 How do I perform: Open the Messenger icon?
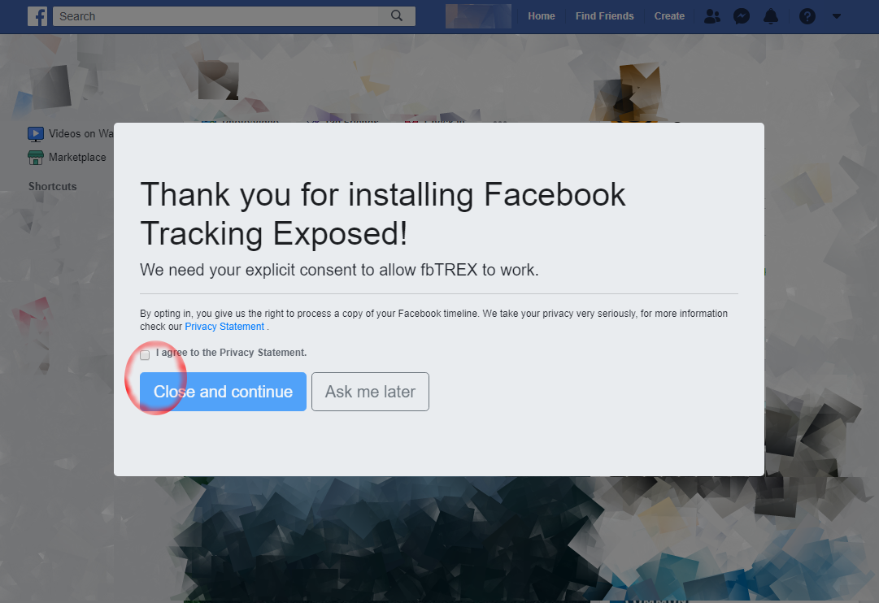coord(742,16)
